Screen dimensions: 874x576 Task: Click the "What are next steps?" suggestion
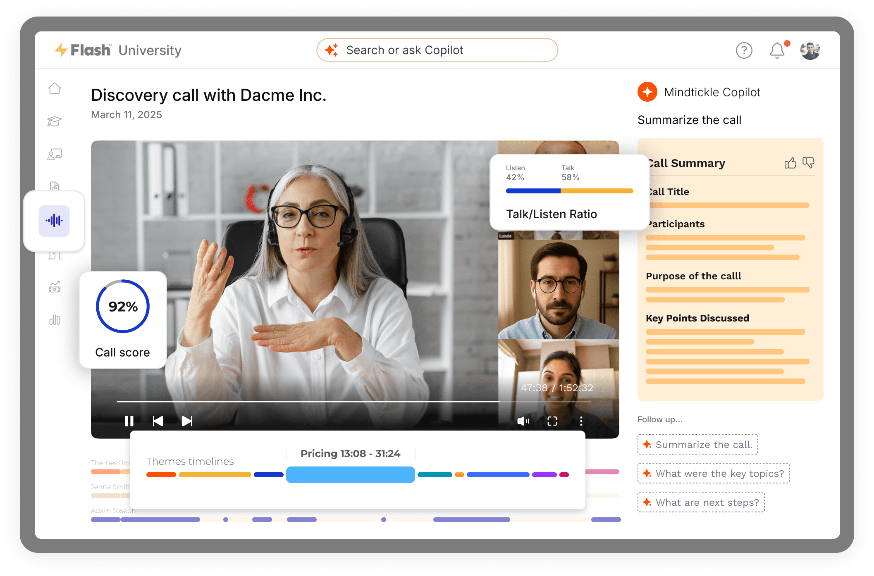point(701,502)
